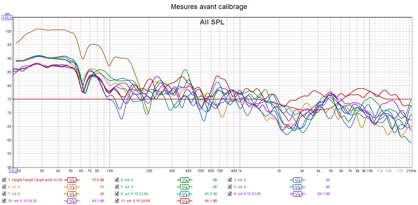The width and height of the screenshot is (418, 205).
Task: Click the green 1/6 smoothing icon for trace 2
Action: [184, 180]
